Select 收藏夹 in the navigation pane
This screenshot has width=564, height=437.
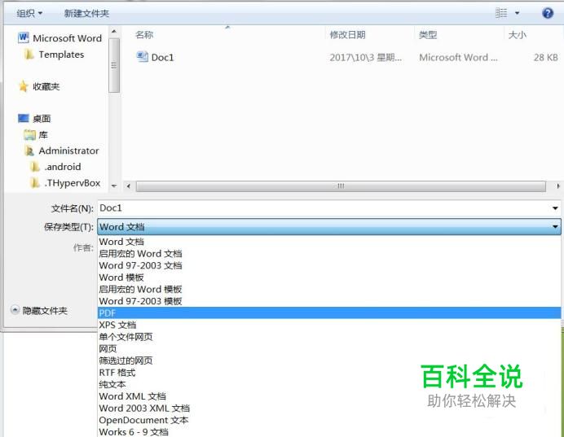coord(46,86)
